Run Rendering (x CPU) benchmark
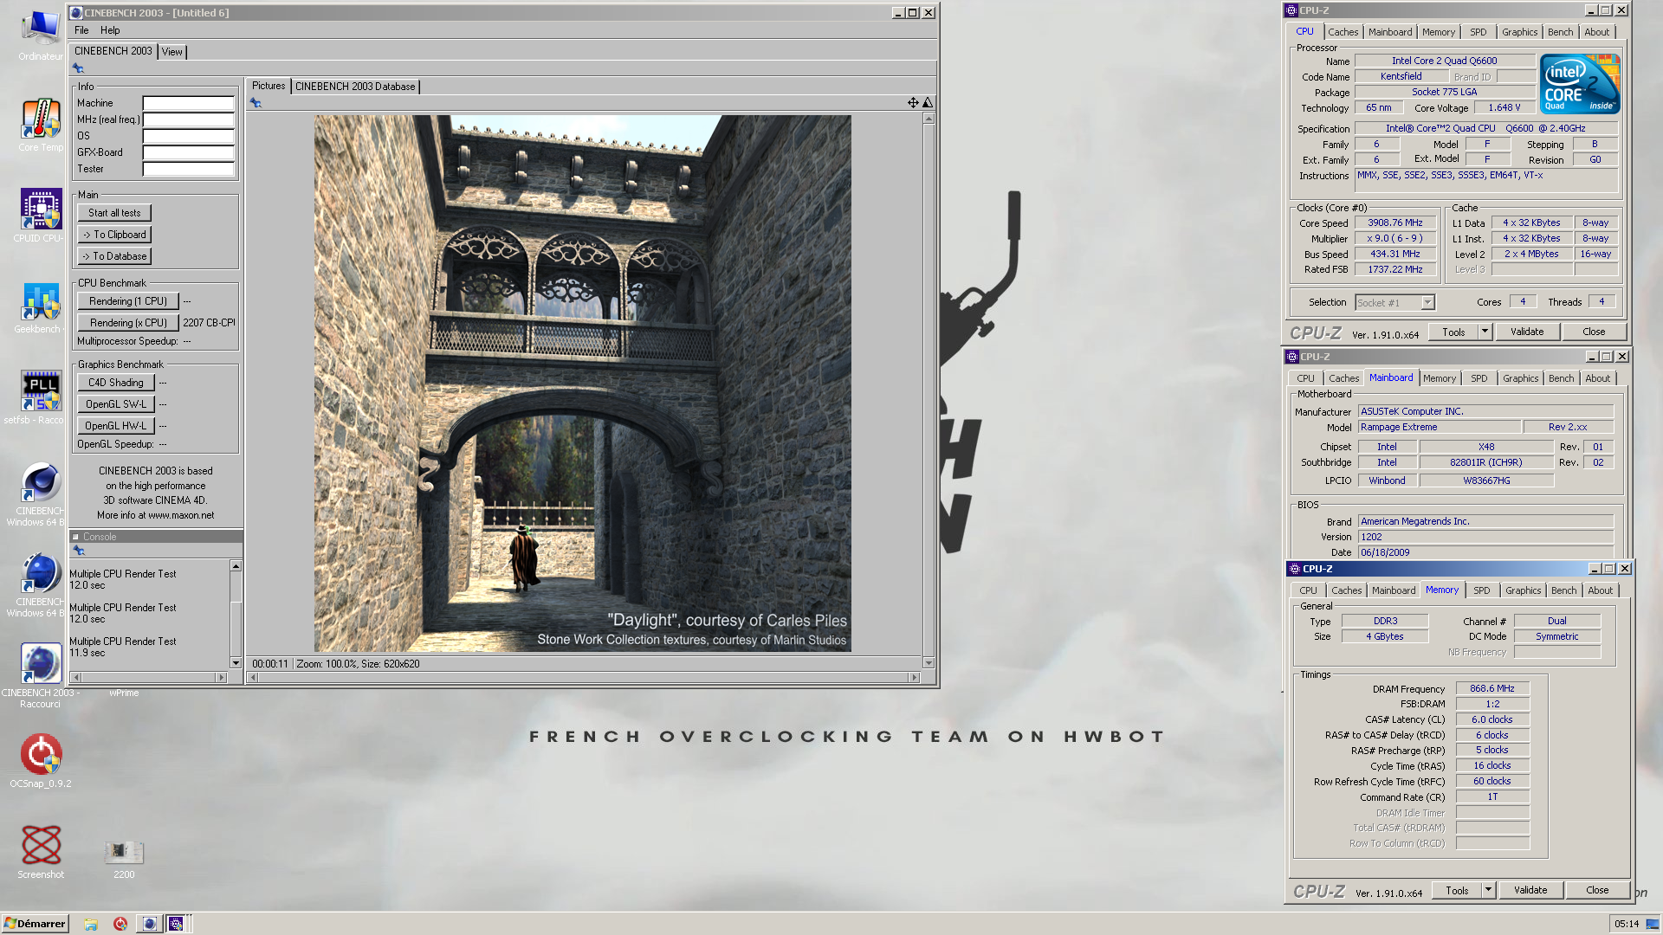 point(128,323)
